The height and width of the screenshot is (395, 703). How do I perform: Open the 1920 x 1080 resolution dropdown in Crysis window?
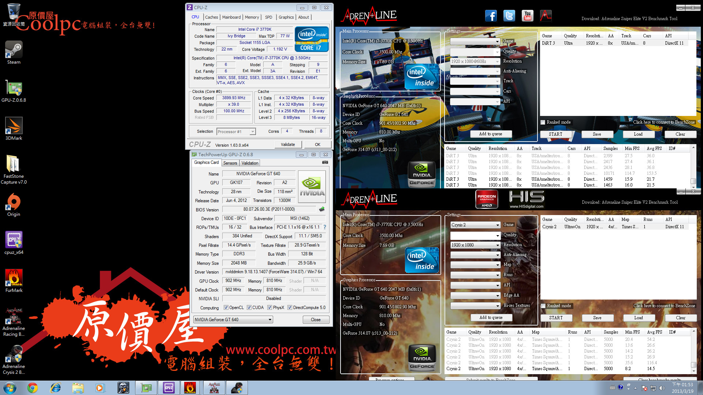475,245
